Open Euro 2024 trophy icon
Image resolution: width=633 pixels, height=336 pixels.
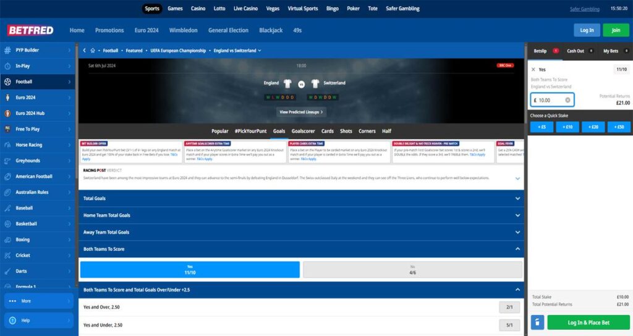pyautogui.click(x=7, y=98)
